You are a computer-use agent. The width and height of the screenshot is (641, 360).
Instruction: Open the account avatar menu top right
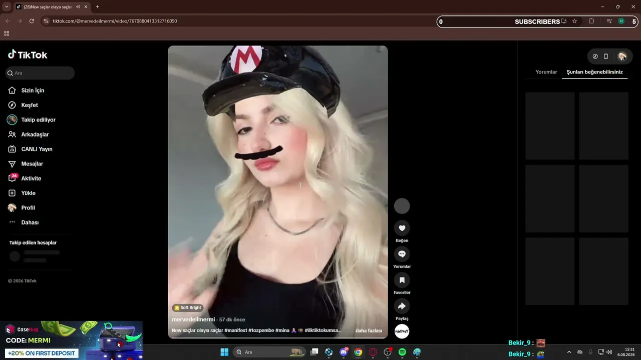pos(622,56)
